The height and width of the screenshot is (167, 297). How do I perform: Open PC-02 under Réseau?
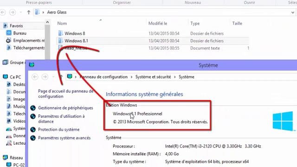[19, 165]
